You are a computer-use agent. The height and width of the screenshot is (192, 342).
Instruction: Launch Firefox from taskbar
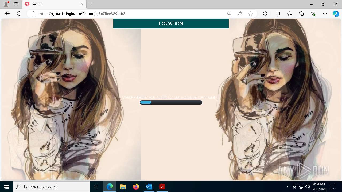136,187
